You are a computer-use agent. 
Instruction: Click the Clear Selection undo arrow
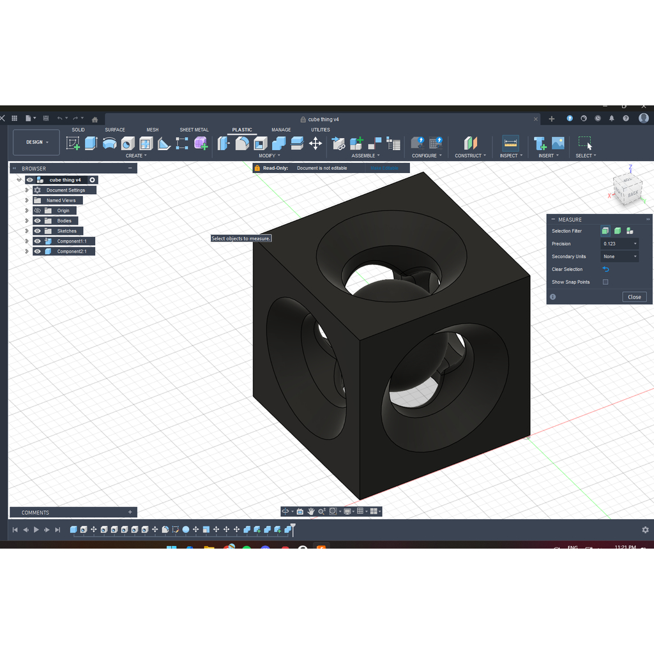606,270
